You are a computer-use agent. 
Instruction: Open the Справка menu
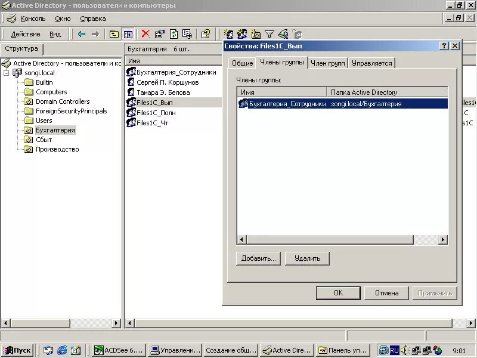[x=93, y=18]
